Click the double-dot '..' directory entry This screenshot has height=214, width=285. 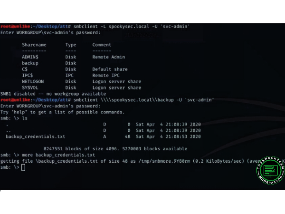coord(9,131)
